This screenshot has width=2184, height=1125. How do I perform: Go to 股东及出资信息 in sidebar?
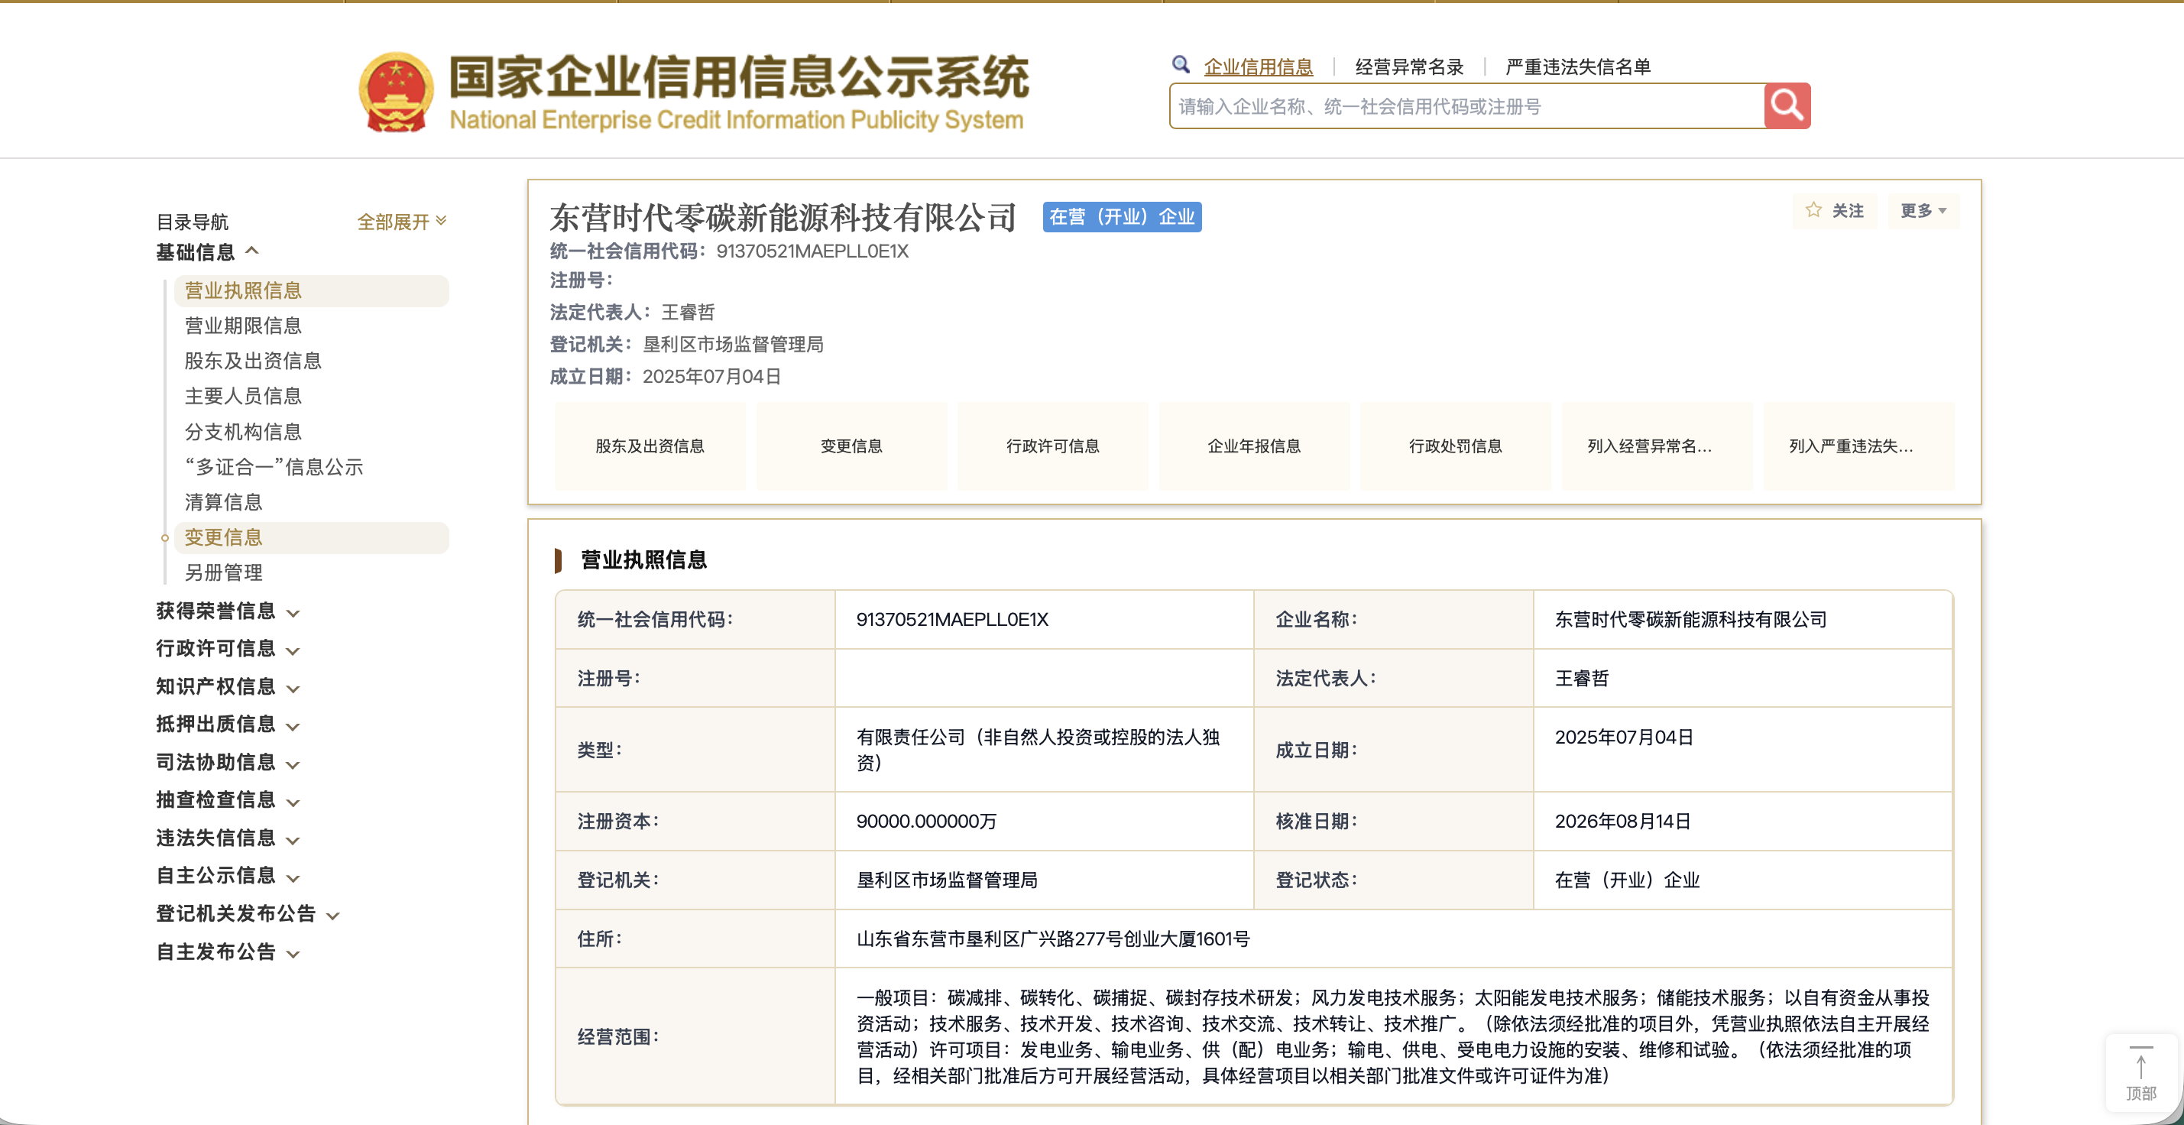point(253,361)
